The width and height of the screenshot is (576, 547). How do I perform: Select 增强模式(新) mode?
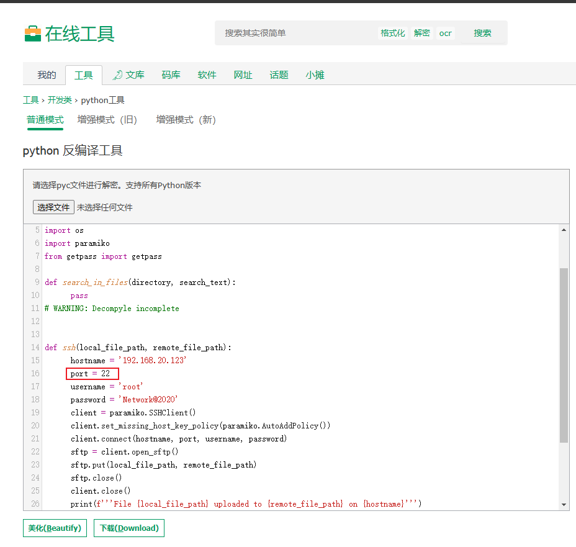coord(186,120)
